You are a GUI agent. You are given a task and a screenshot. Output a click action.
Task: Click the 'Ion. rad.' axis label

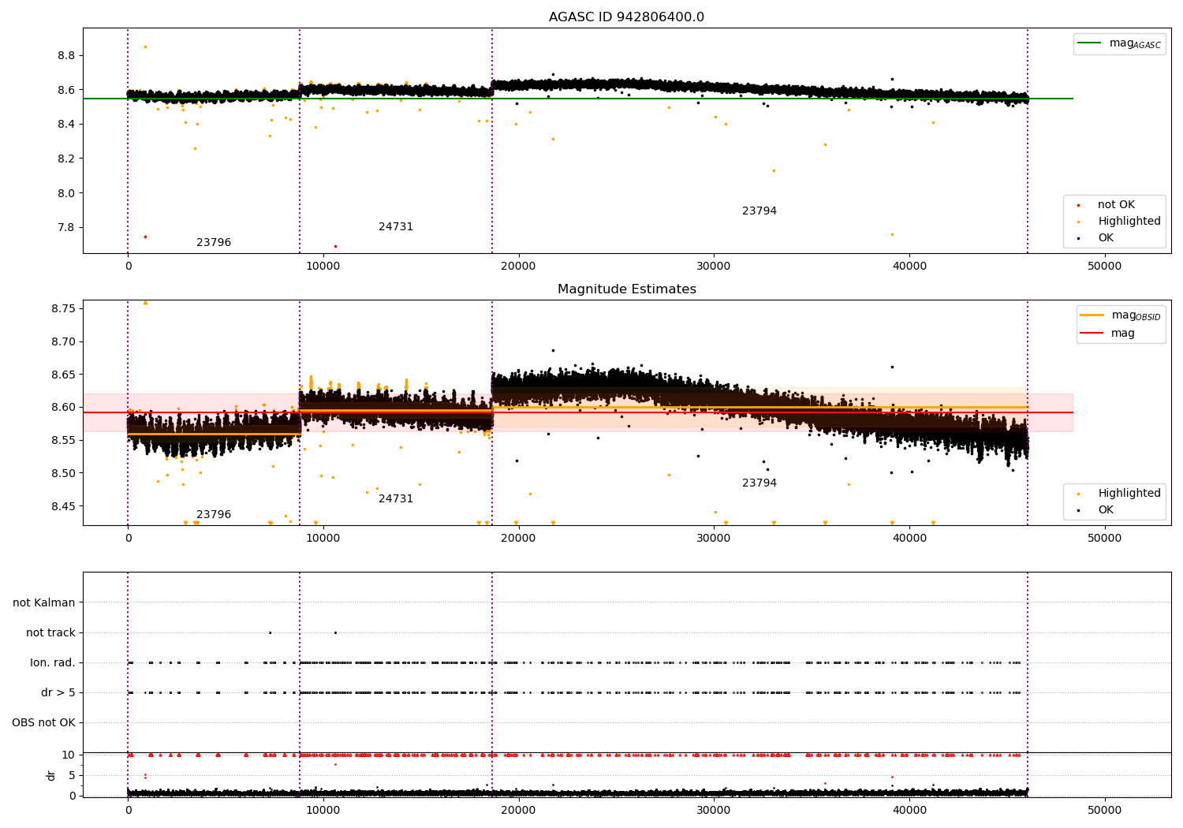(53, 663)
